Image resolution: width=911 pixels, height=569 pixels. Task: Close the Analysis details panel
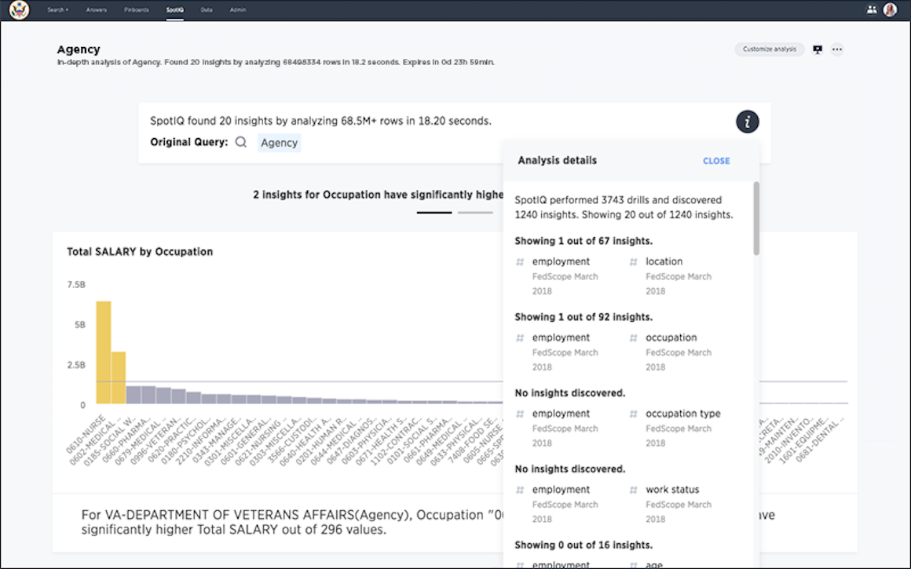point(716,161)
